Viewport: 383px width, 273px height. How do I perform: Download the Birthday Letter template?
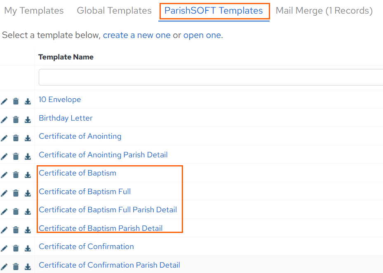28,120
